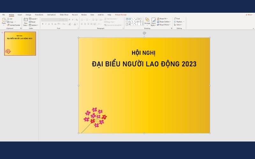Click Increase Font Size icon
Viewport: 255px width, 159px height.
[69, 20]
